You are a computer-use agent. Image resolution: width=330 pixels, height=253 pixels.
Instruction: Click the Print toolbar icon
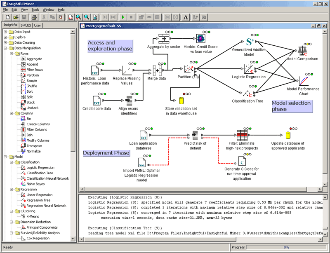[34, 17]
